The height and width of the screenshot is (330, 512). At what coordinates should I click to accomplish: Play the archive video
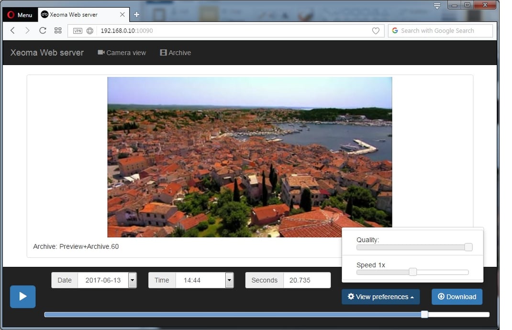23,297
